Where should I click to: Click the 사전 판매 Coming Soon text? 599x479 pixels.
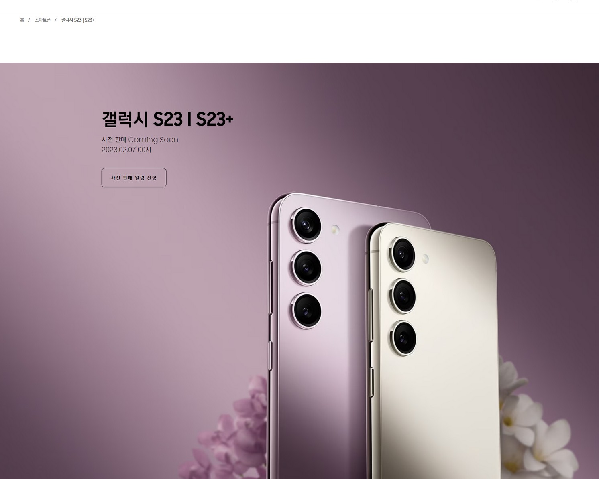(140, 140)
